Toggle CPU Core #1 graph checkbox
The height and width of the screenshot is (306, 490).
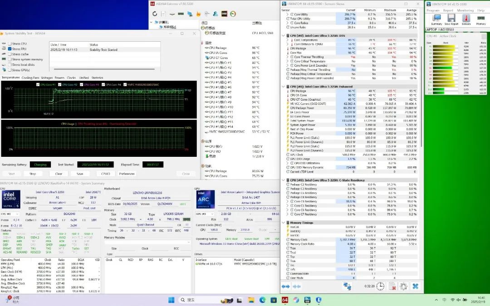(38, 85)
